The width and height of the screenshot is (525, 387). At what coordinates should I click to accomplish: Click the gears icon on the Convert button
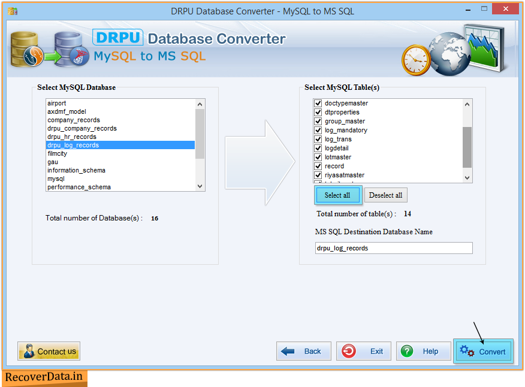(x=467, y=351)
